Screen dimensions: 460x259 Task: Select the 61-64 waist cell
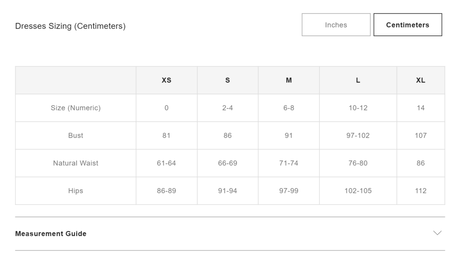click(x=167, y=163)
